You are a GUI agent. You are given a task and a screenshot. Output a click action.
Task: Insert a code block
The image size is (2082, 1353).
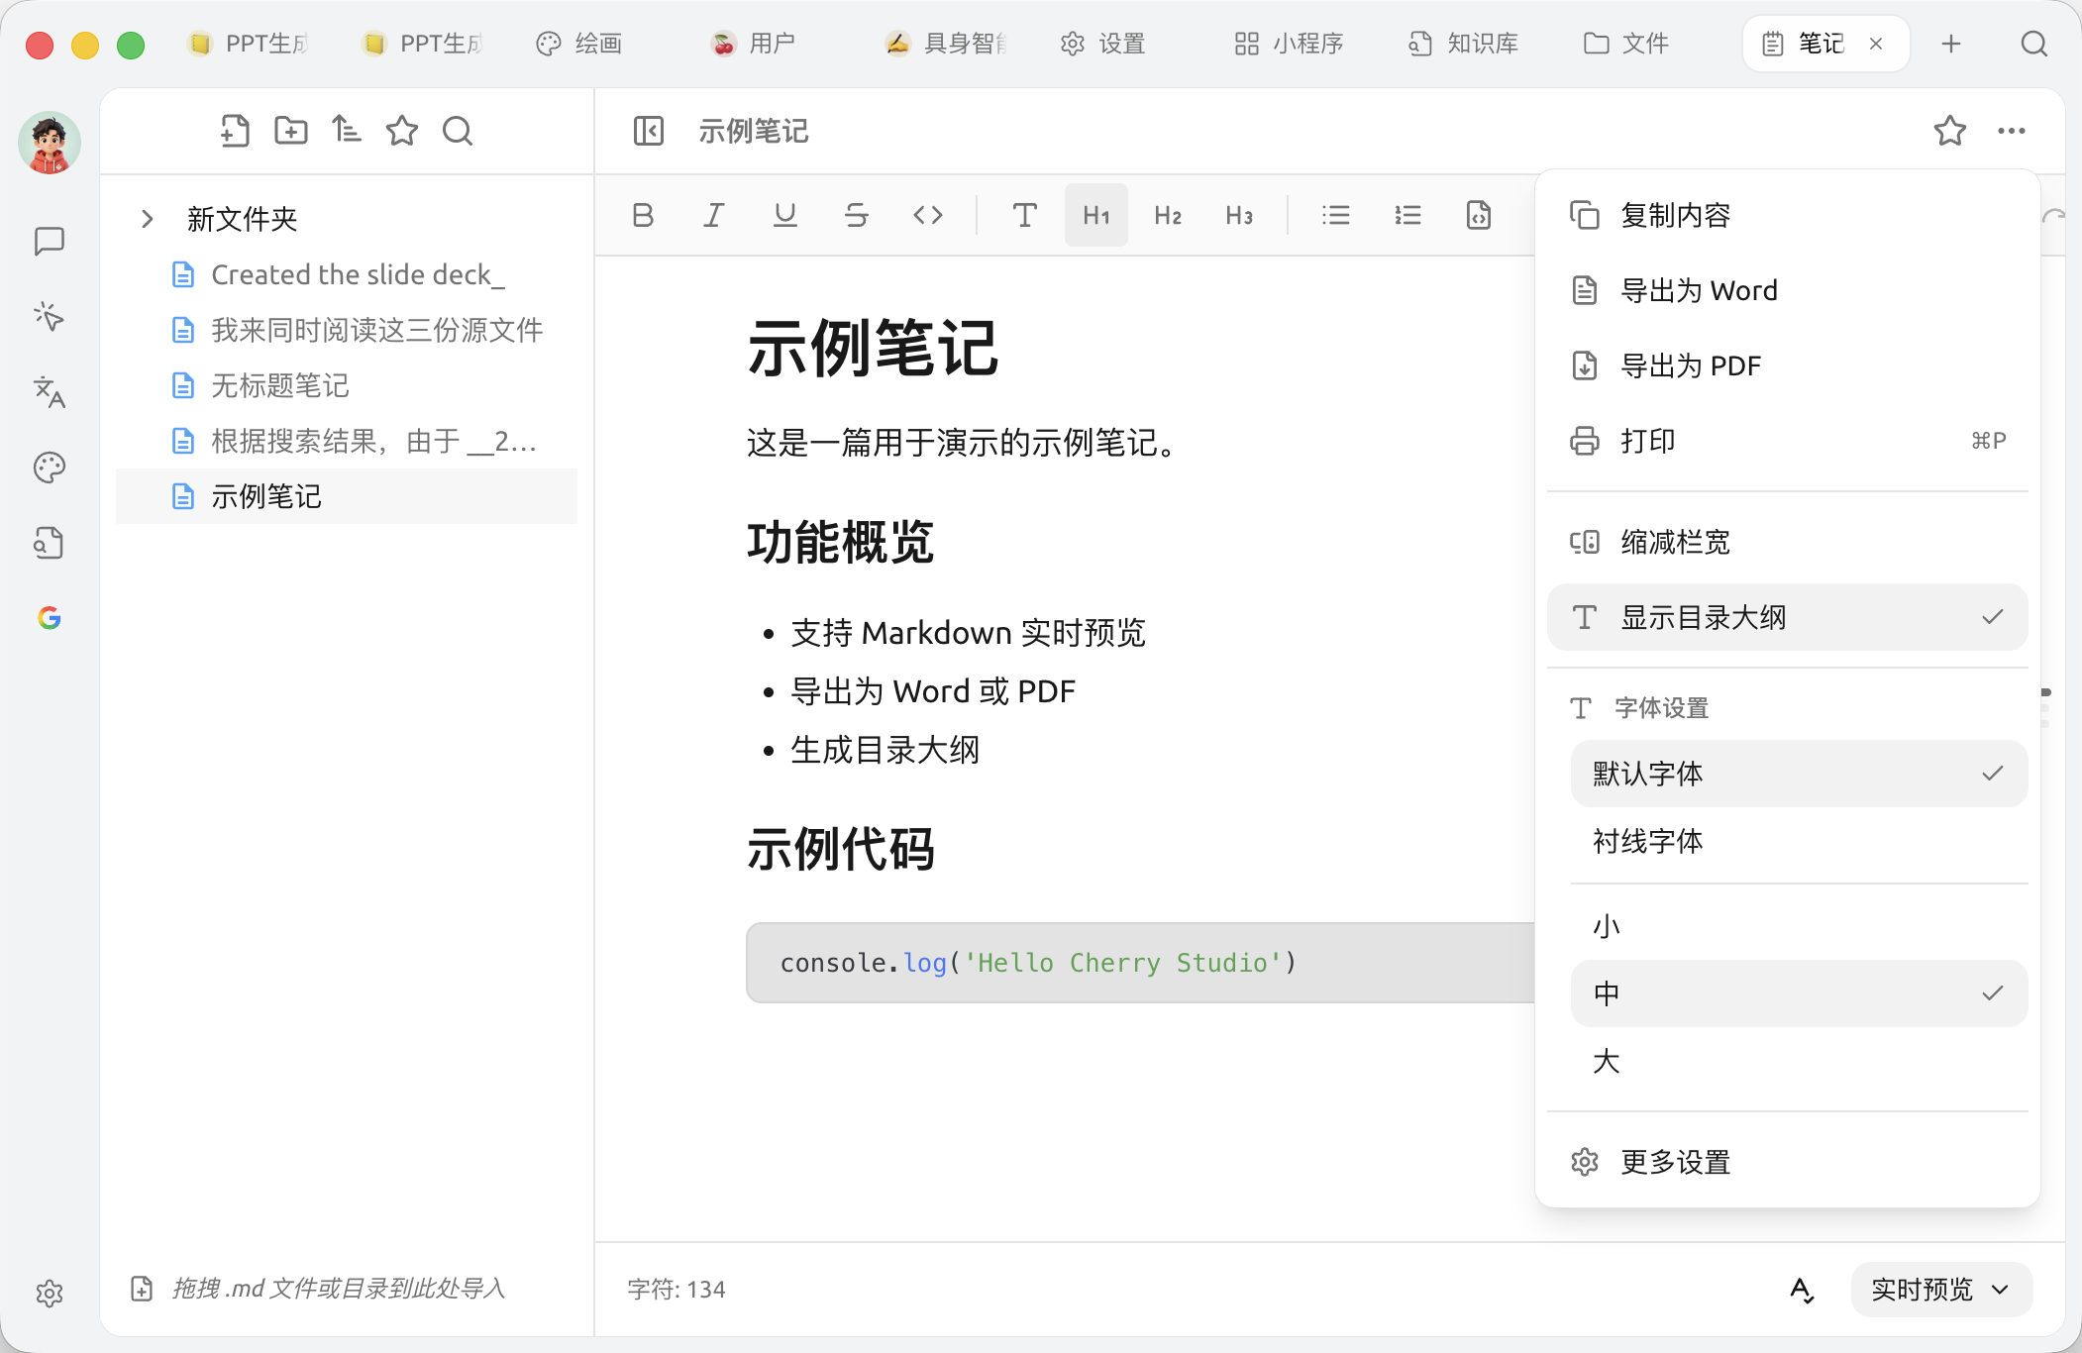pos(1479,215)
